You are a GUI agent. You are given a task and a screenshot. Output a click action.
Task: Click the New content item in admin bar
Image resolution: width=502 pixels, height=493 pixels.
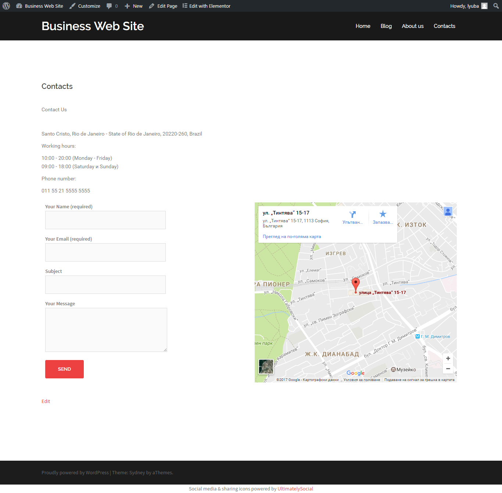(x=133, y=6)
